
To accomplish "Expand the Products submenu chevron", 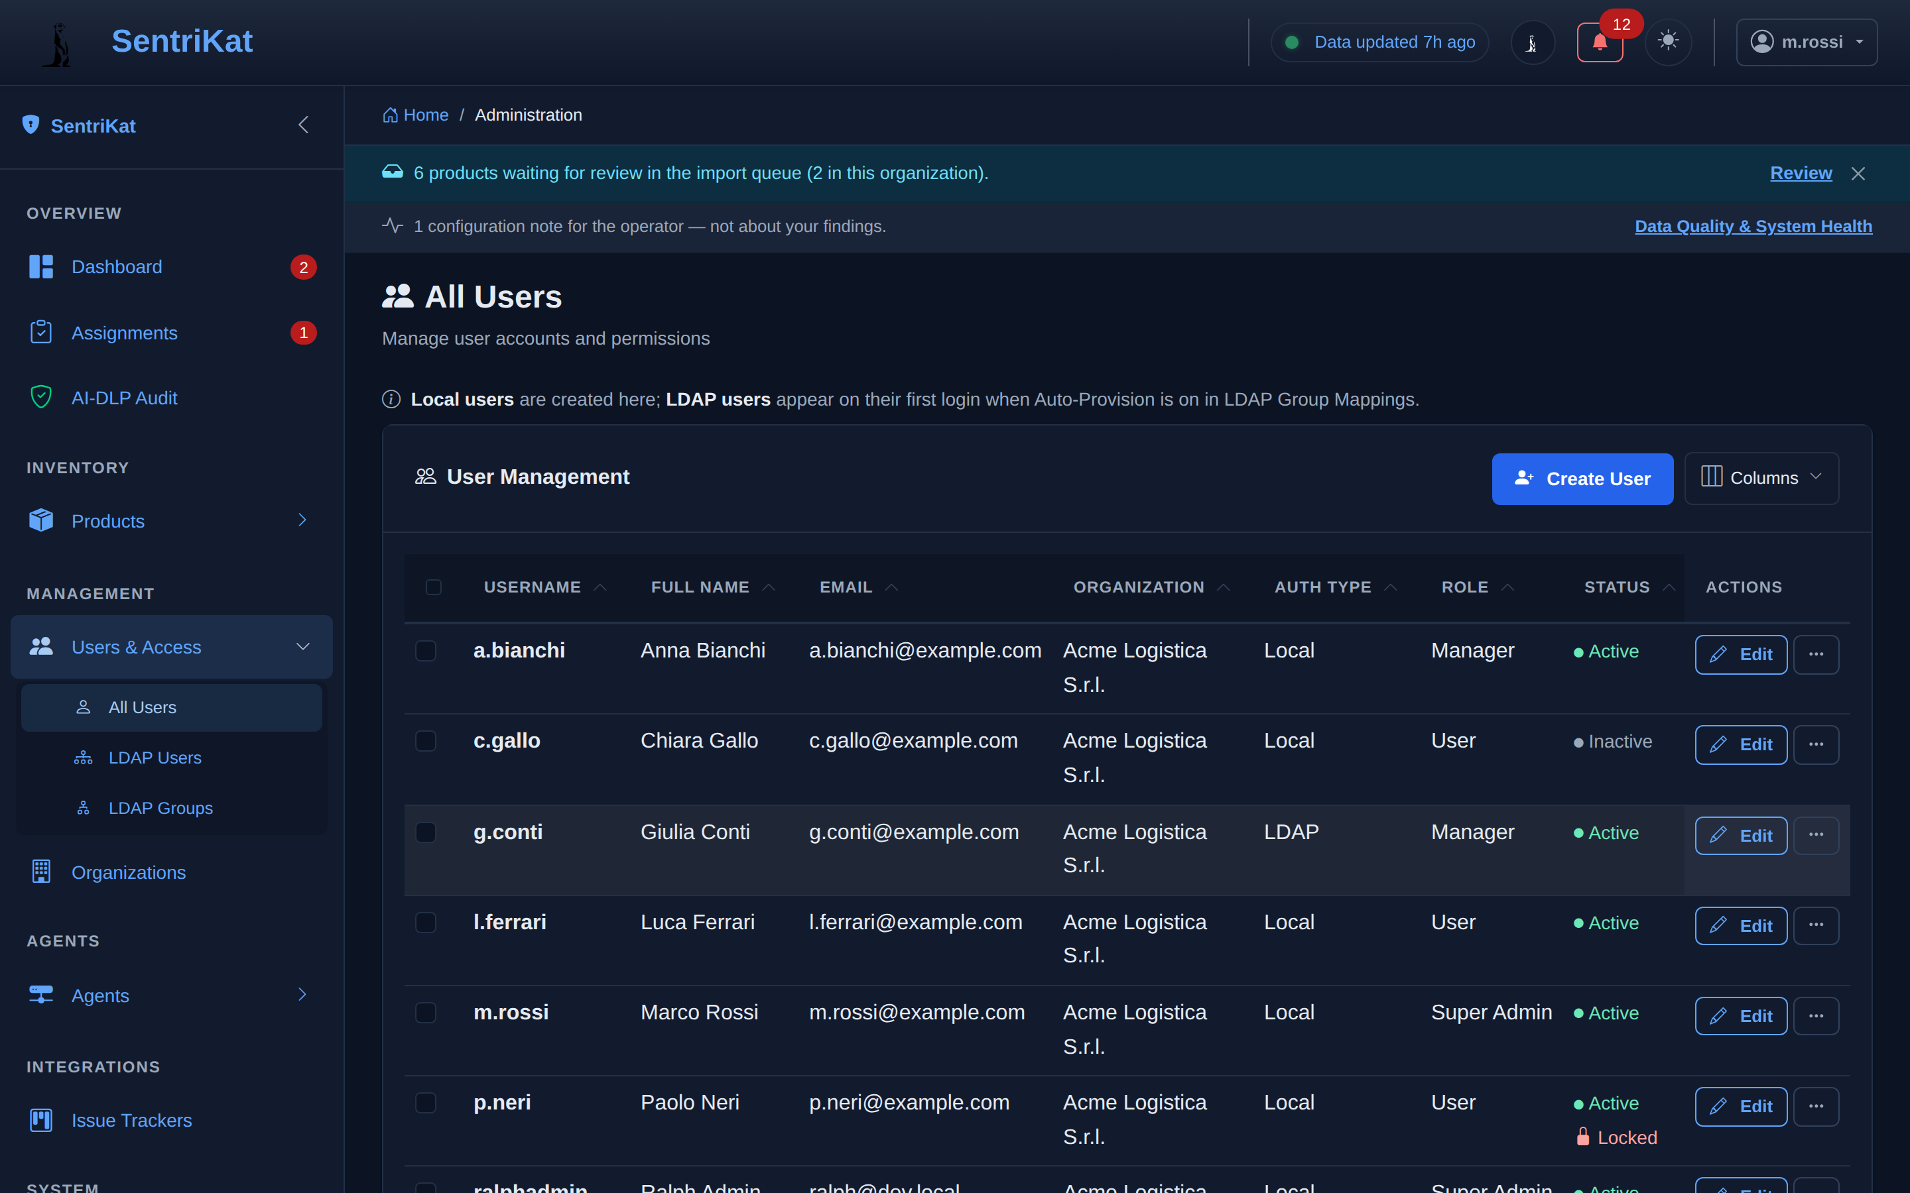I will coord(302,520).
